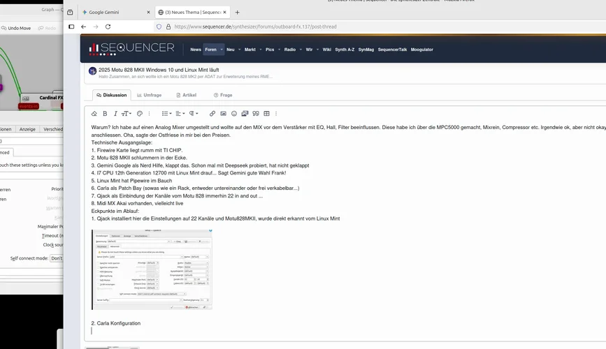Open the list dropdown in editor toolbar
Viewport: 606px width, 349px height.
tap(166, 114)
